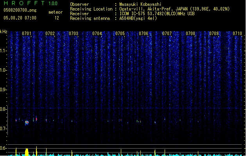246x156 pixels.
Task: Click the 'meteor' count label
Action: (56, 12)
